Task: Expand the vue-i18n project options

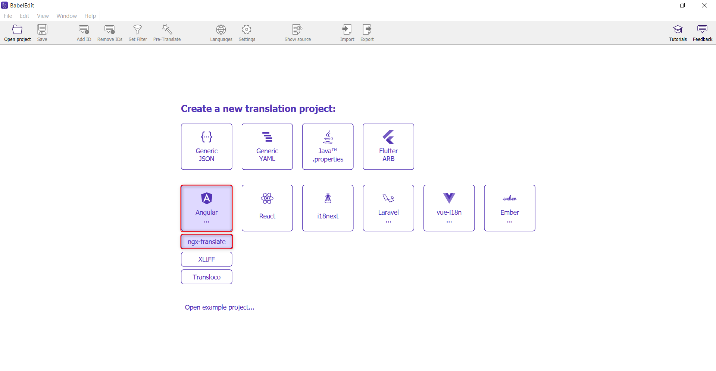Action: point(449,208)
